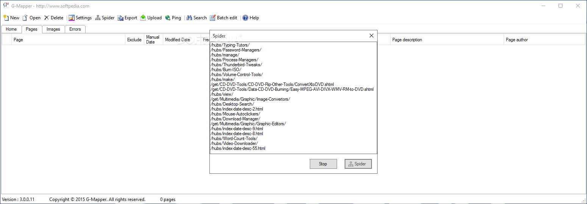Select the /hubs/view/ log entry
The image size is (587, 204).
pos(222,94)
